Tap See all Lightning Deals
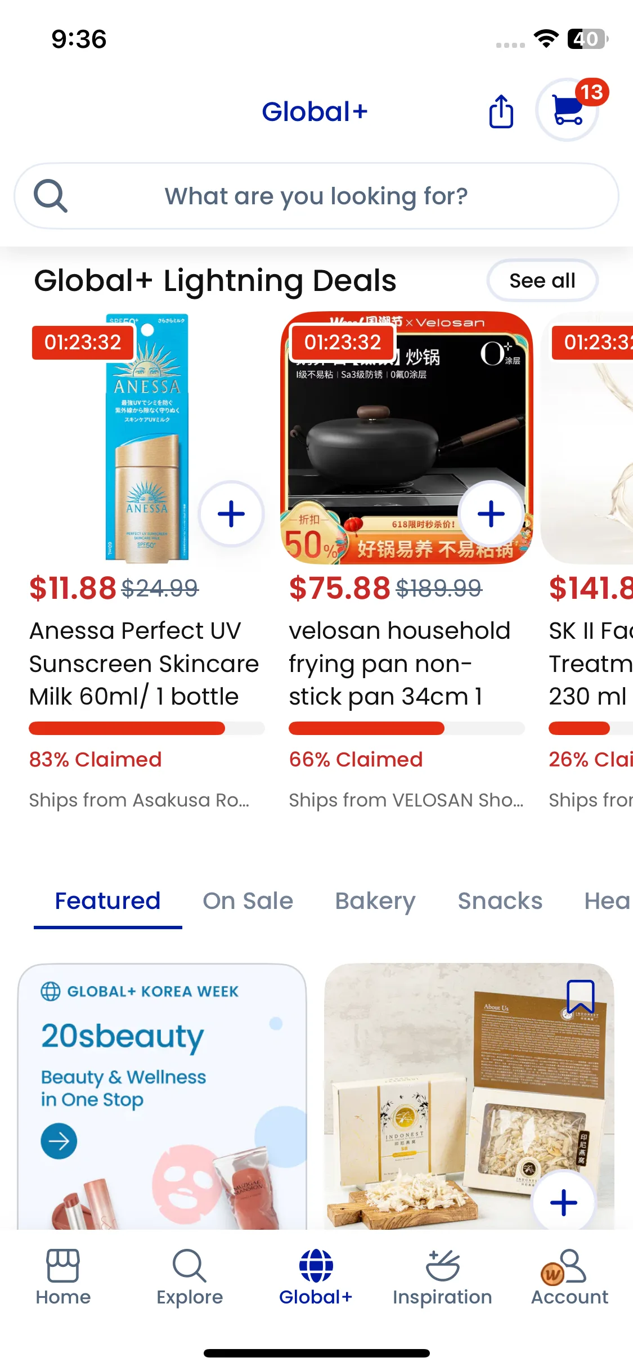 point(542,280)
